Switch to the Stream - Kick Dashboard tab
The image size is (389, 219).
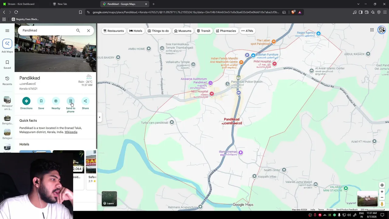(24, 4)
